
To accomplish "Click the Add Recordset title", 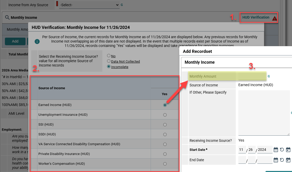I will click(x=197, y=51).
